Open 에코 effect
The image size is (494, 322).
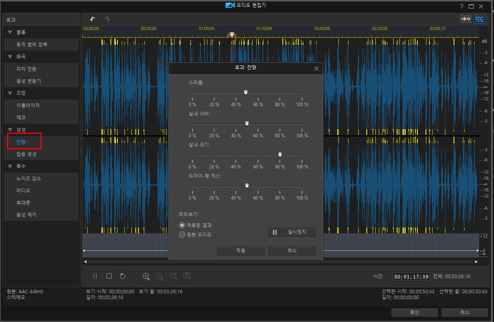[41, 117]
